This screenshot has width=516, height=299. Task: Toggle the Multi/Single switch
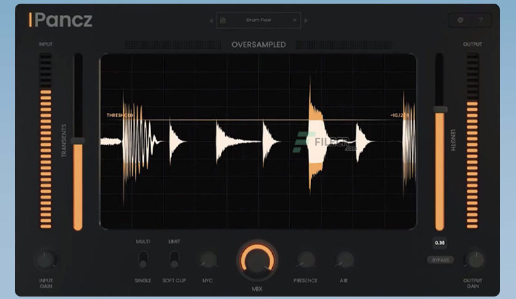143,260
